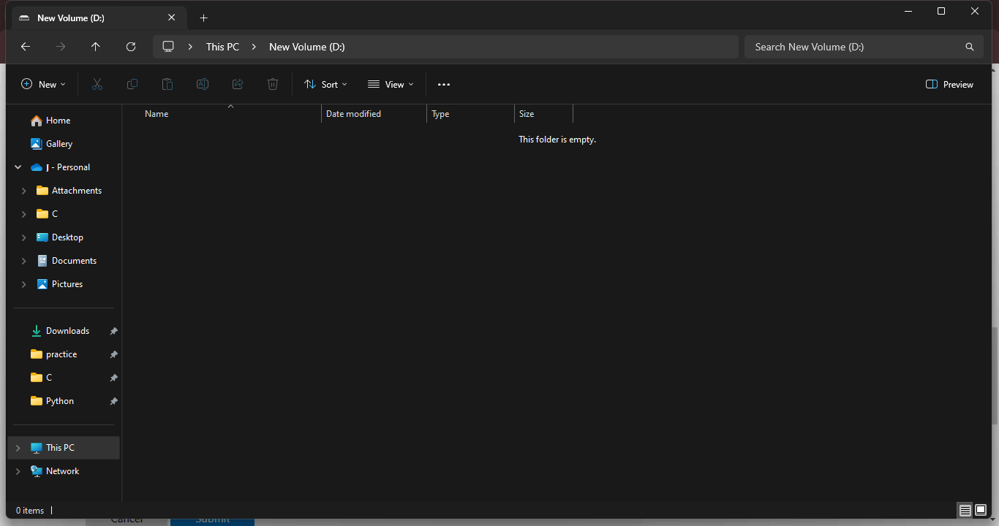The height and width of the screenshot is (526, 999).
Task: Toggle the Preview pane
Action: 949,85
